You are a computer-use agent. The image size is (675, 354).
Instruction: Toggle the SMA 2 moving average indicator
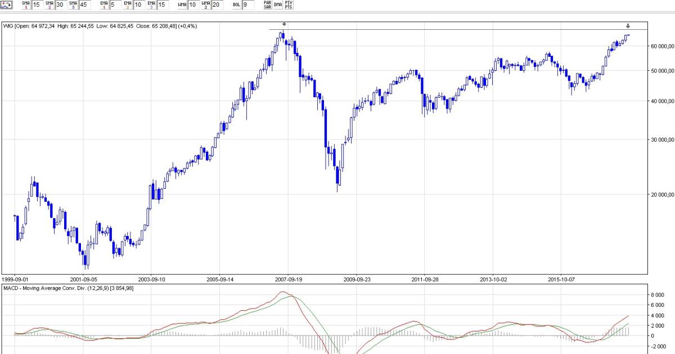point(49,5)
